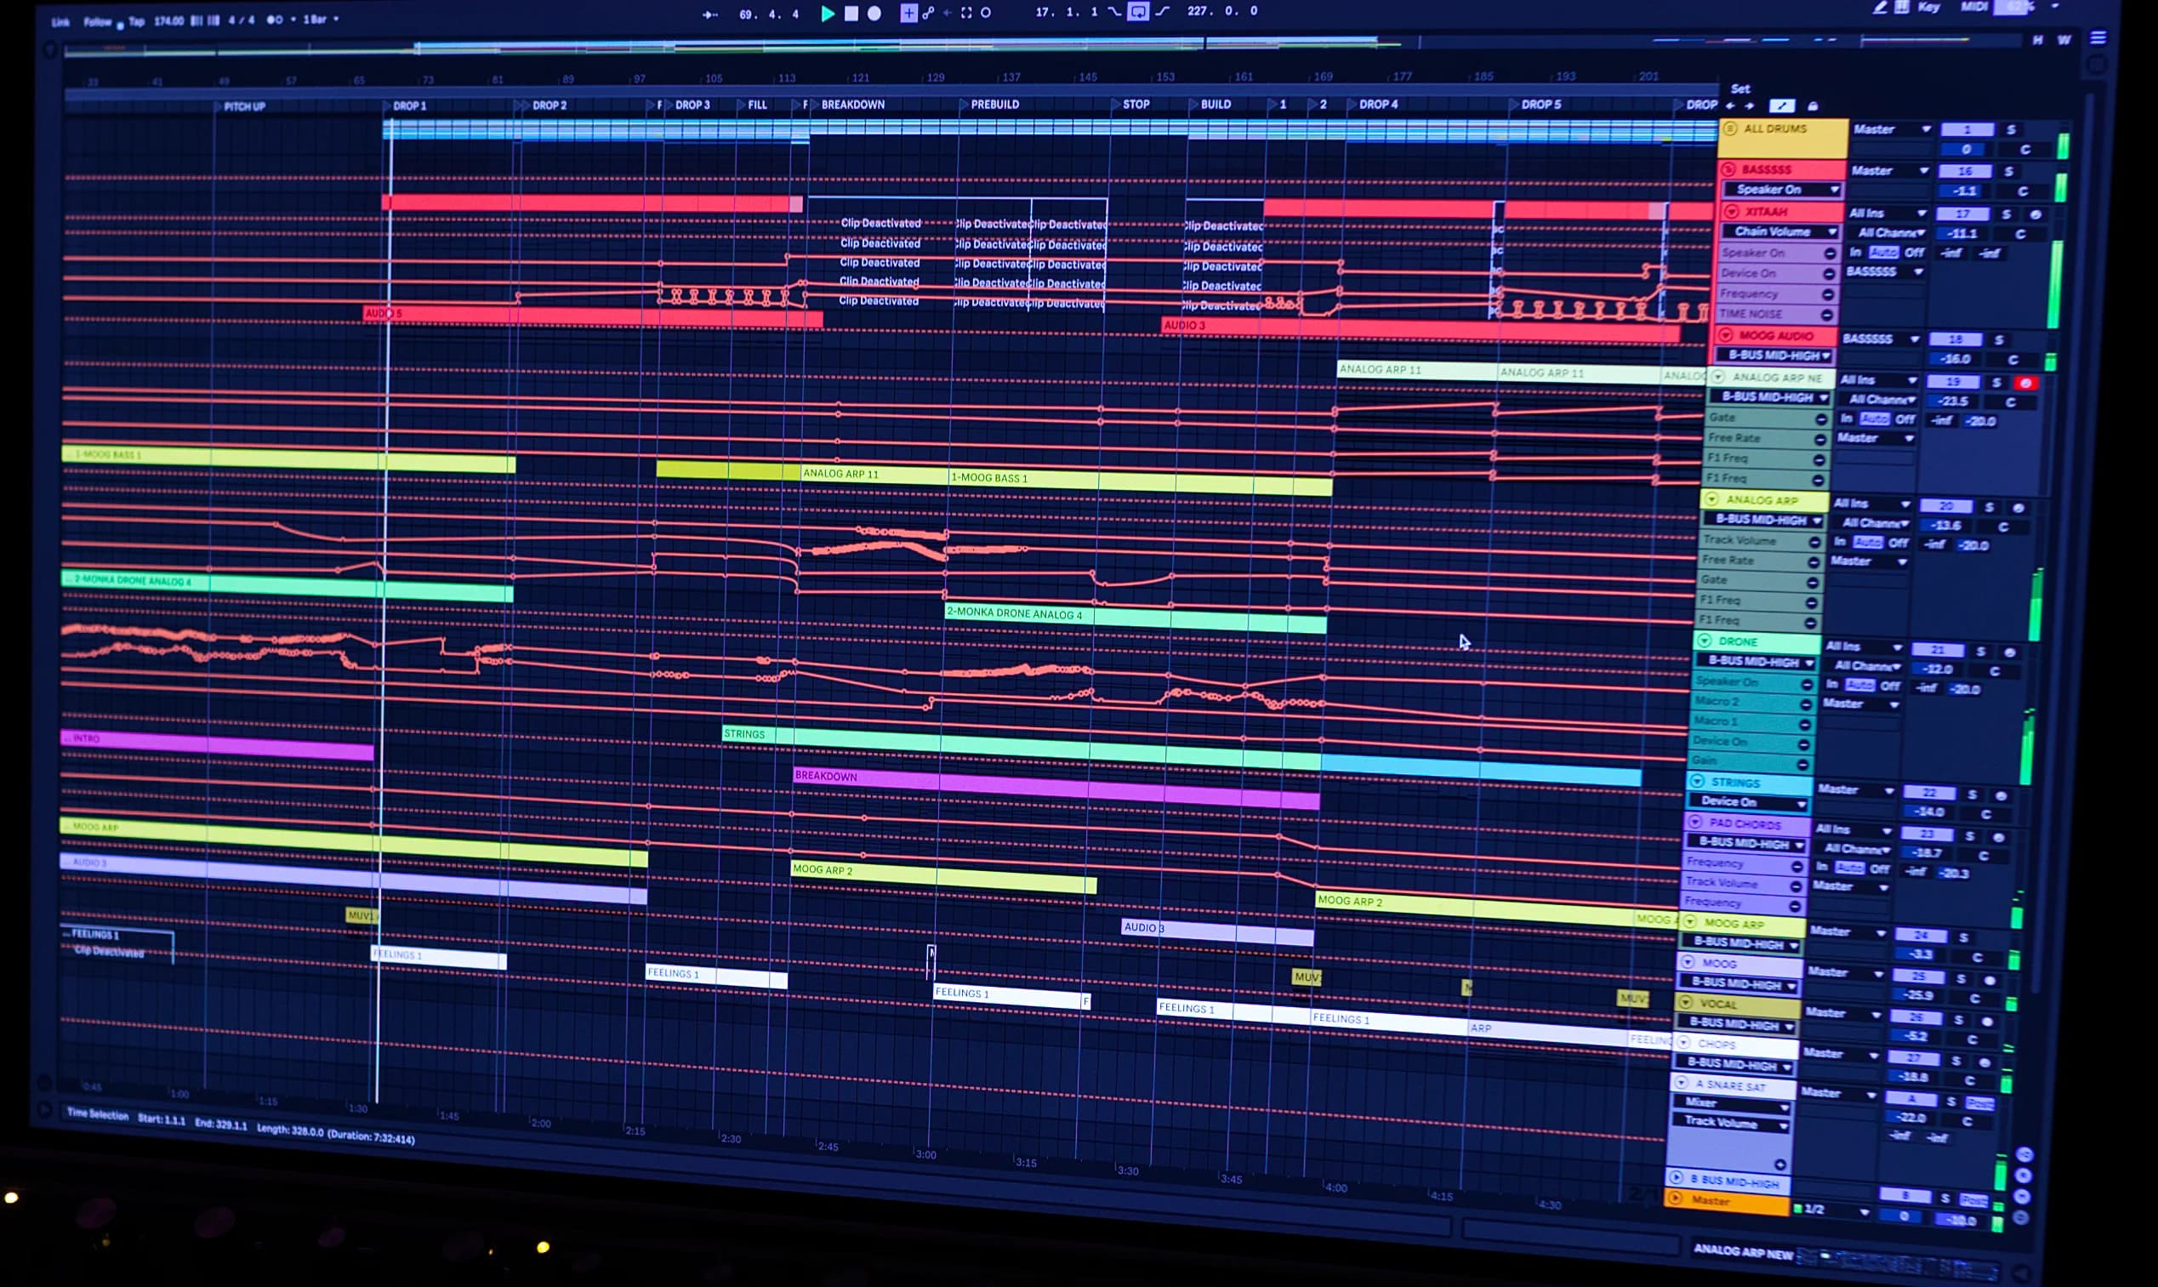Toggle the Punch-In switch icon
This screenshot has width=2158, height=1287.
coord(1114,11)
